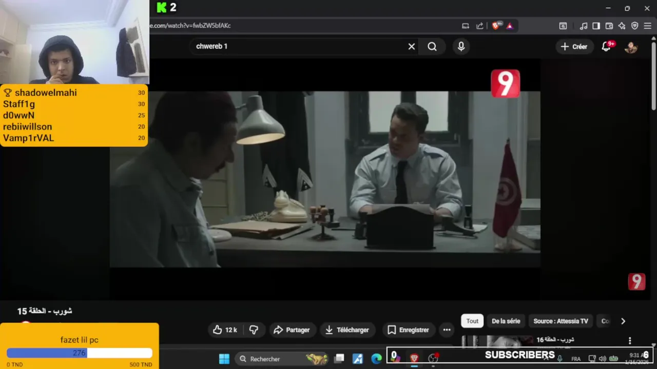Click the taskbar Rechercher search box
This screenshot has width=657, height=369.
(282, 359)
